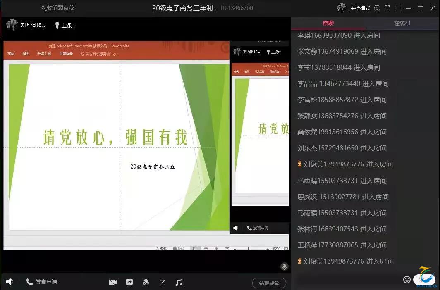Toggle the speaker volume icon bottom-left
440x290 pixels.
pyautogui.click(x=10, y=282)
